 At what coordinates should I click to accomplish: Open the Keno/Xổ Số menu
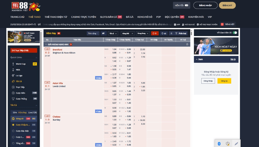(x=145, y=17)
